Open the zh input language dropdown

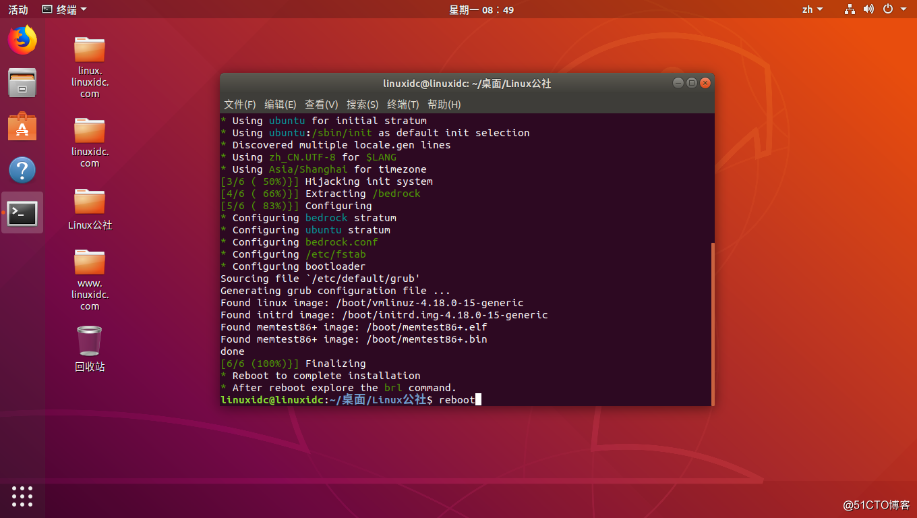(x=812, y=9)
